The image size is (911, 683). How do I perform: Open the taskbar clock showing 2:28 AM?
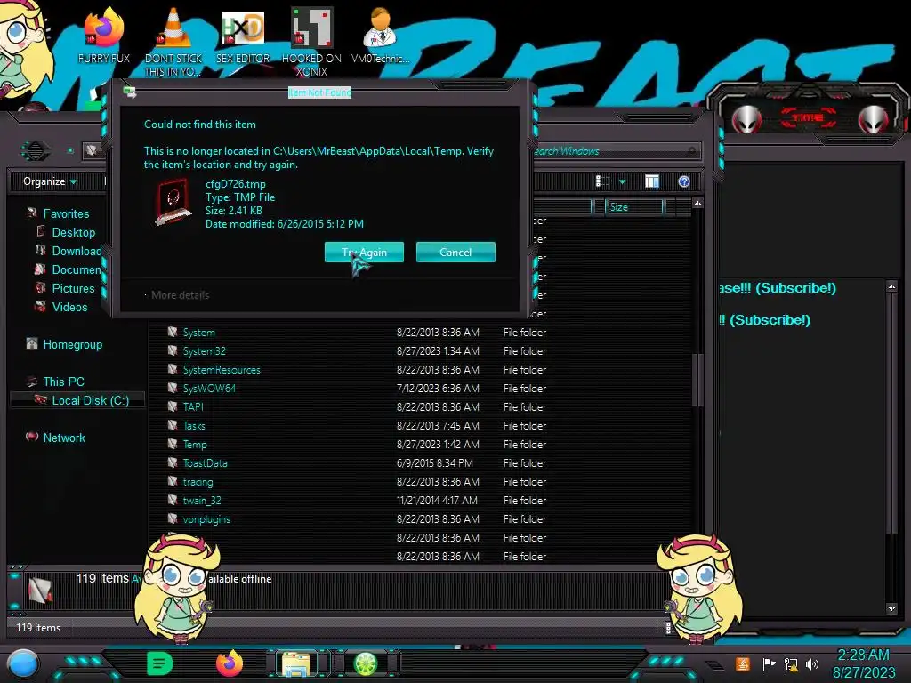point(863,663)
